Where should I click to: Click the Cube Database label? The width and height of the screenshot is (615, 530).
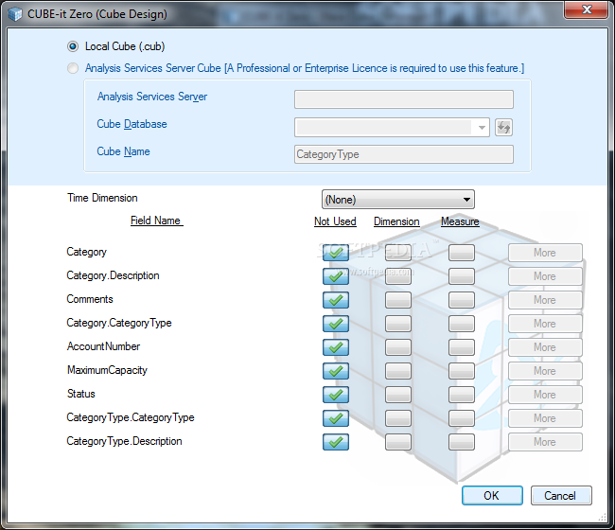click(x=132, y=124)
